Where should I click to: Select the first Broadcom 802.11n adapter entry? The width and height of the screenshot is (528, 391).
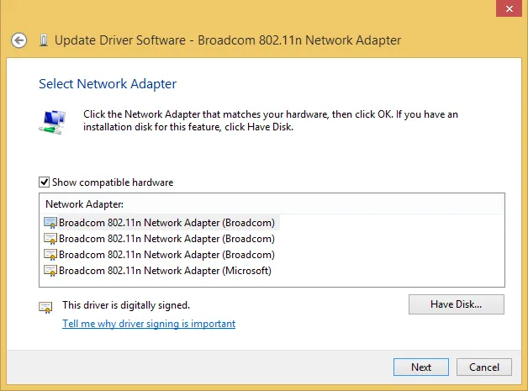coord(166,223)
